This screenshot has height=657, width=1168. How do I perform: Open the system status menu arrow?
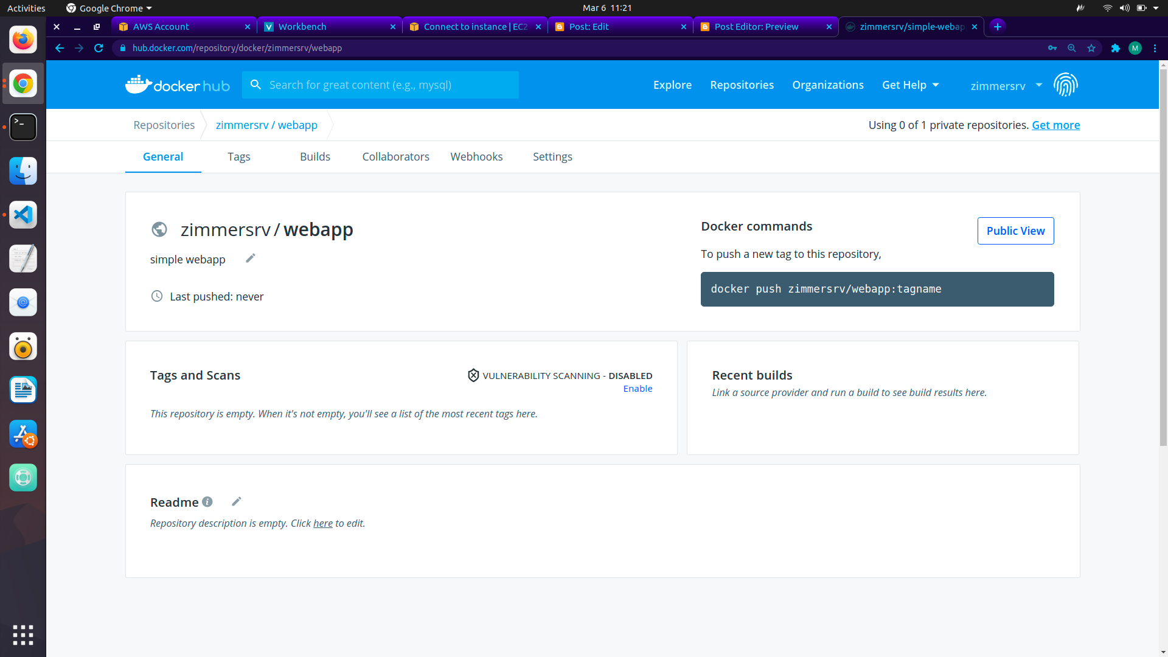pos(1156,8)
